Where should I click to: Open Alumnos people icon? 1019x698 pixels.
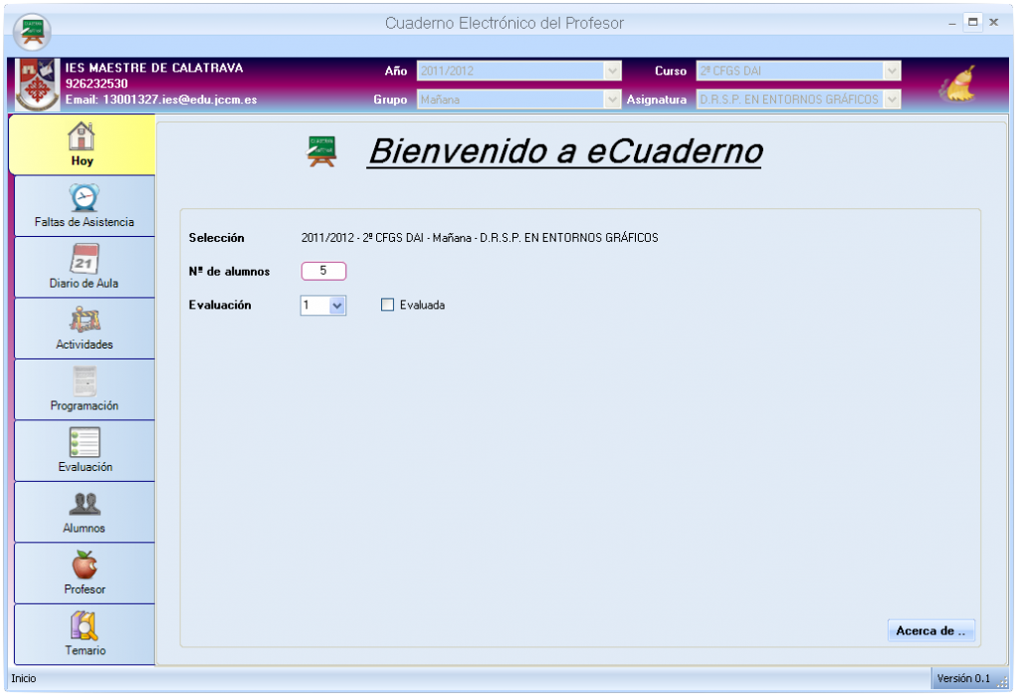pos(85,504)
